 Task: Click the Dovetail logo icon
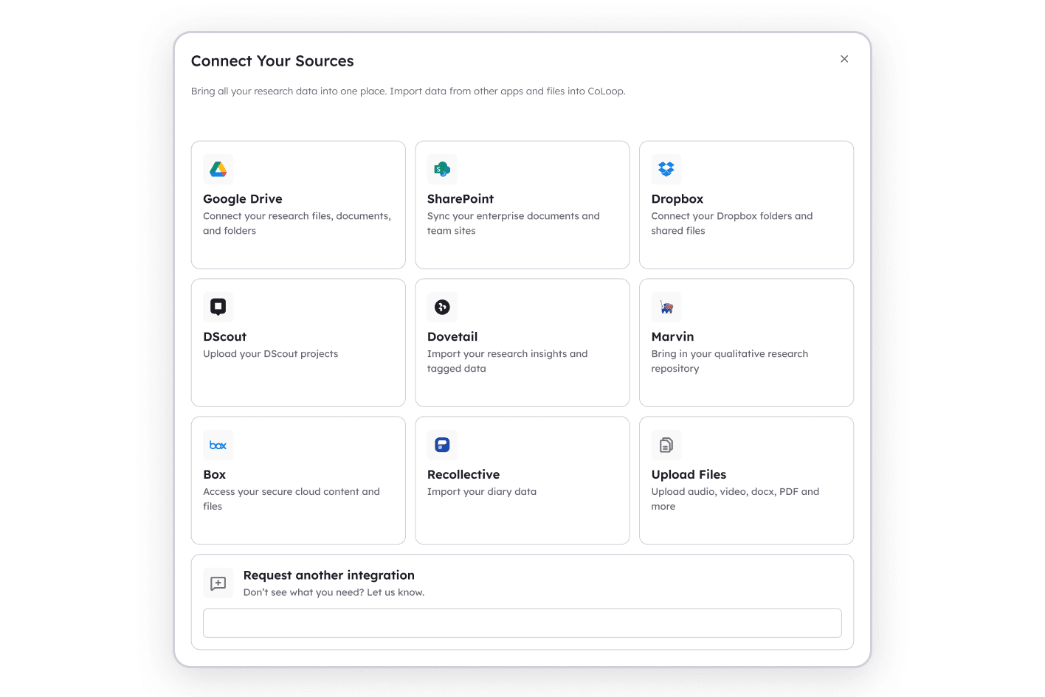(x=442, y=307)
